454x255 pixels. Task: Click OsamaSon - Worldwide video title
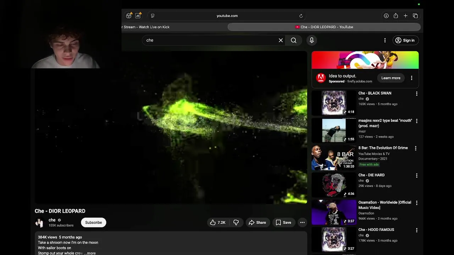click(x=385, y=205)
